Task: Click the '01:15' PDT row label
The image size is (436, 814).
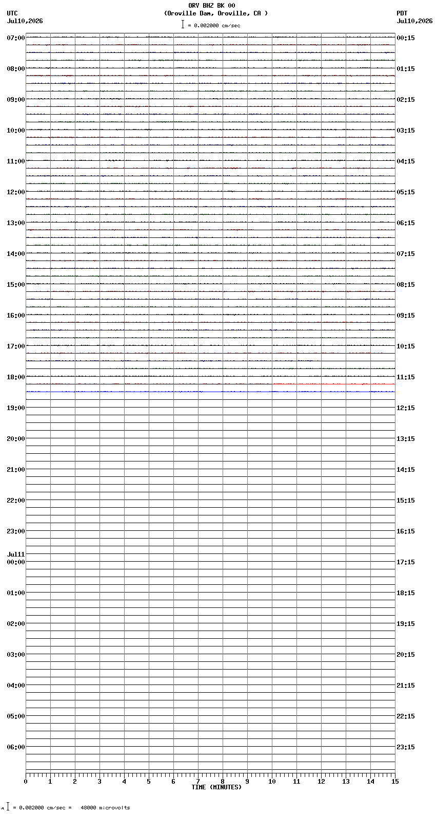Action: [406, 69]
